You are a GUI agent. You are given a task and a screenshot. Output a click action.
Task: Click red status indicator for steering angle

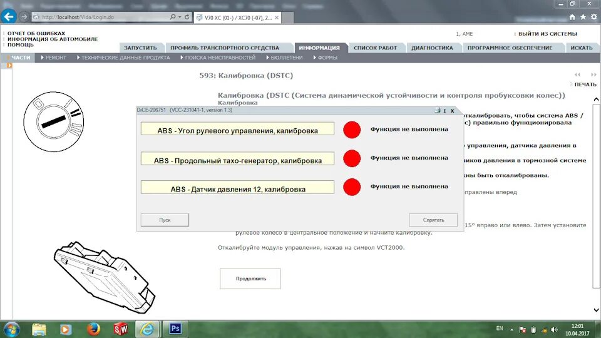pyautogui.click(x=351, y=130)
